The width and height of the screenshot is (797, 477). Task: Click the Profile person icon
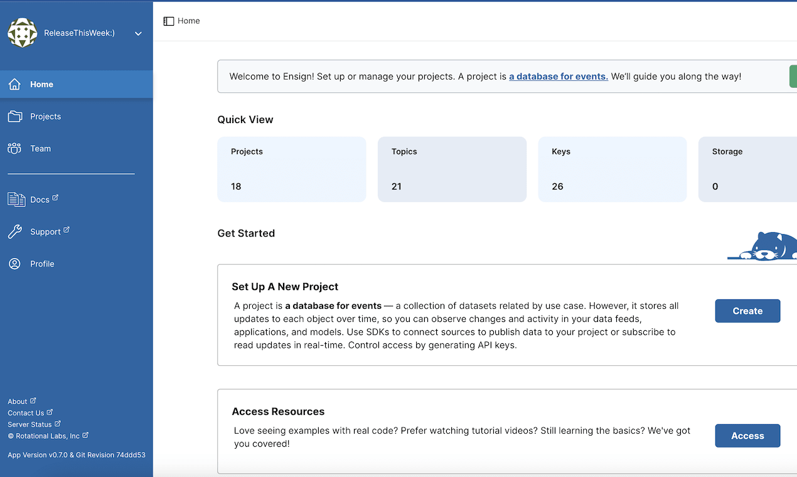(14, 264)
